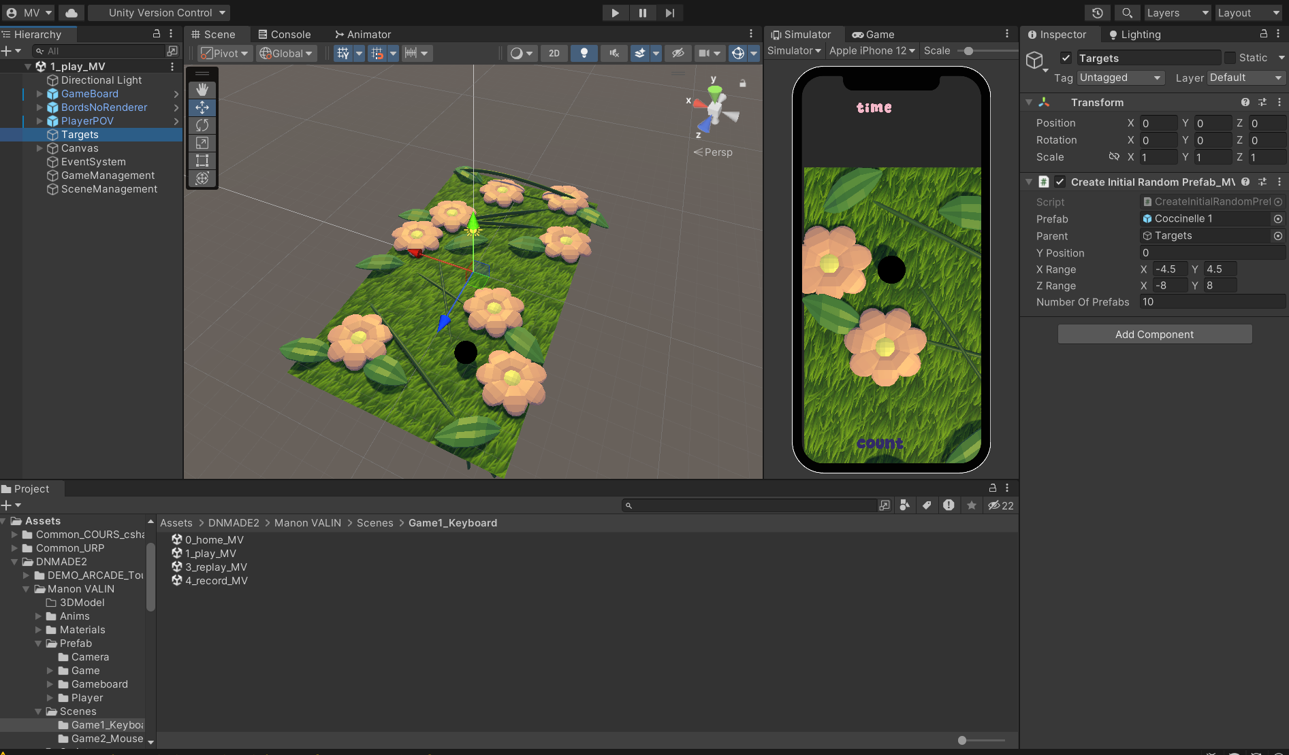This screenshot has height=755, width=1289.
Task: Switch to the Lighting tab
Action: coord(1134,35)
